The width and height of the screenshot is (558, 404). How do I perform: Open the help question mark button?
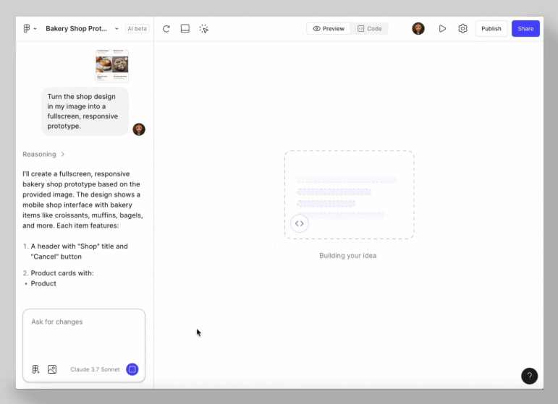point(529,376)
